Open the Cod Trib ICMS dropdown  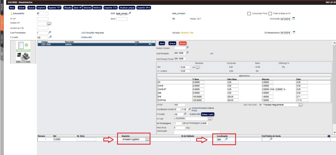[301, 105]
